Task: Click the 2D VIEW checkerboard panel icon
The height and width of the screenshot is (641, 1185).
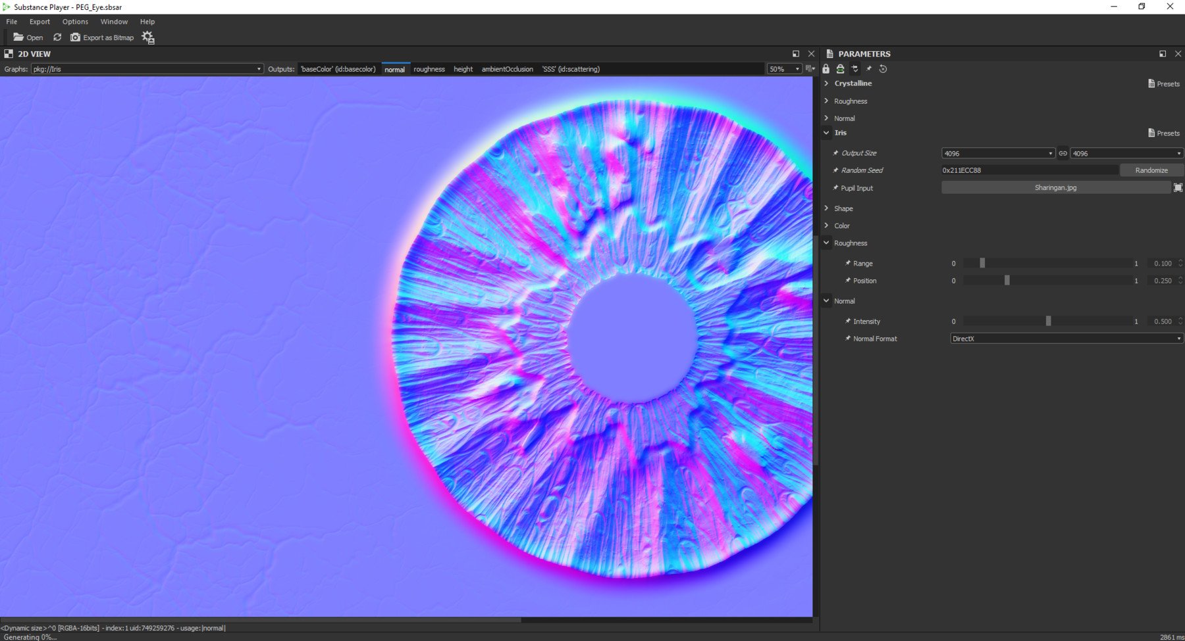Action: pos(9,54)
